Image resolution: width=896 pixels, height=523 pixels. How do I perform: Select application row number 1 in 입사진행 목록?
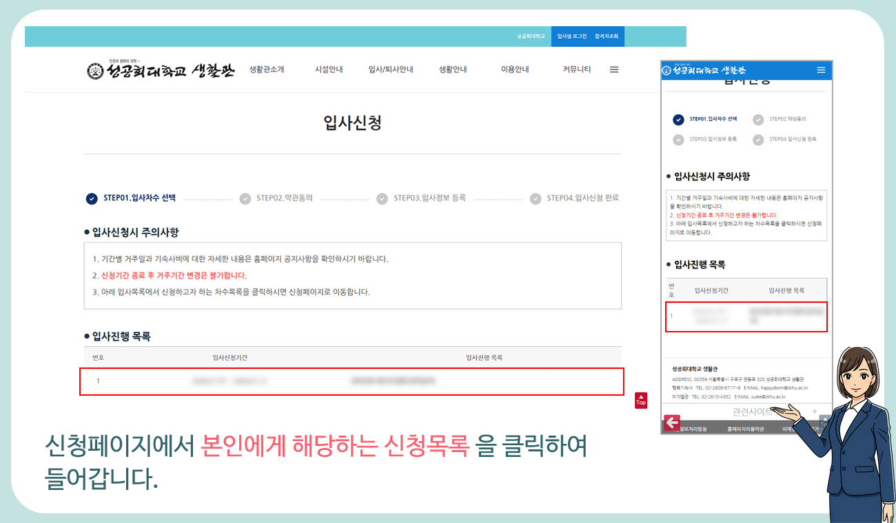352,381
